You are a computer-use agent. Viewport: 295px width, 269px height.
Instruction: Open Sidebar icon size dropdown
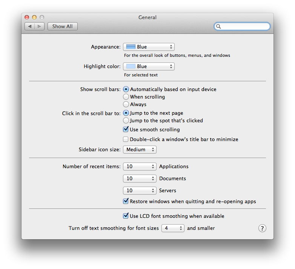[140, 150]
